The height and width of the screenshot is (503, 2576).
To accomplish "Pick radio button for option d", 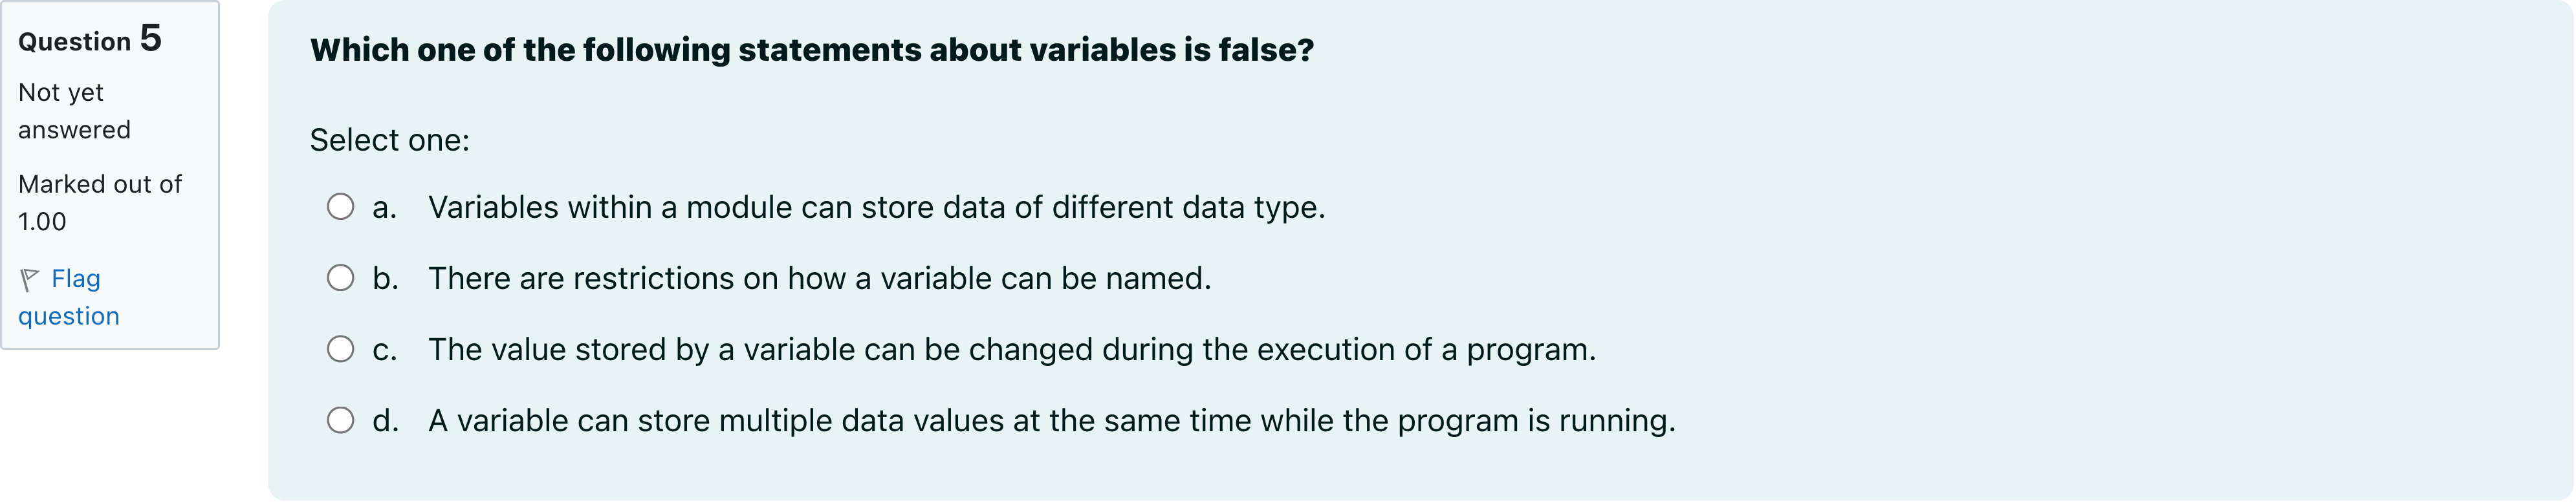I will [x=340, y=420].
